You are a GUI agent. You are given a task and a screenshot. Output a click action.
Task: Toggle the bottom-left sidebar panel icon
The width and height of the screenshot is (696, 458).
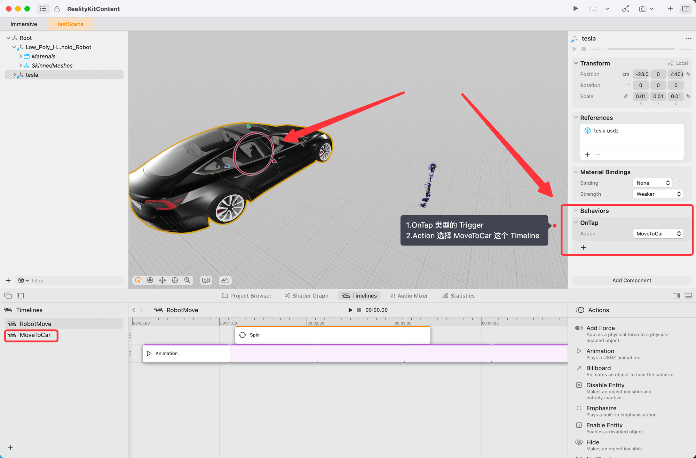(20, 296)
